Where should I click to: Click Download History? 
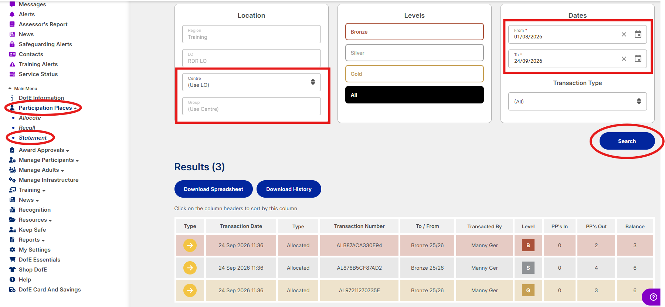point(289,189)
